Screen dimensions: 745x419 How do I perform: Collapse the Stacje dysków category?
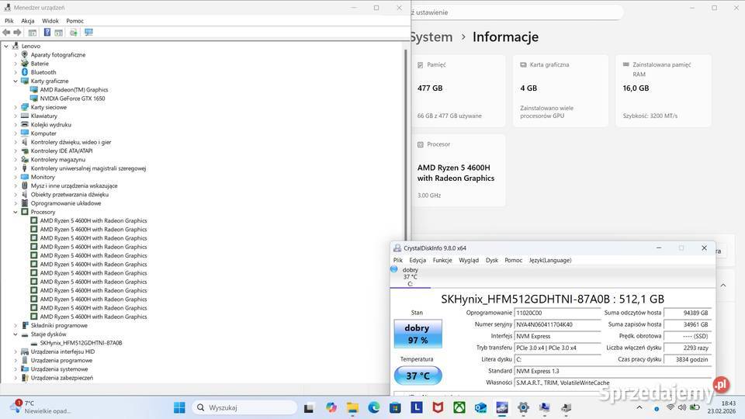click(16, 334)
